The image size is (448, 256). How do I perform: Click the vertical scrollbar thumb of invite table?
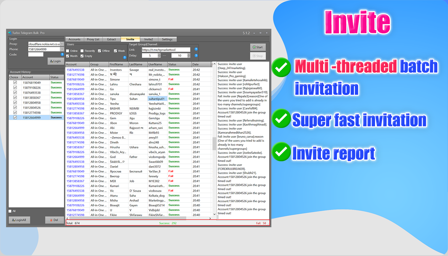click(x=214, y=144)
